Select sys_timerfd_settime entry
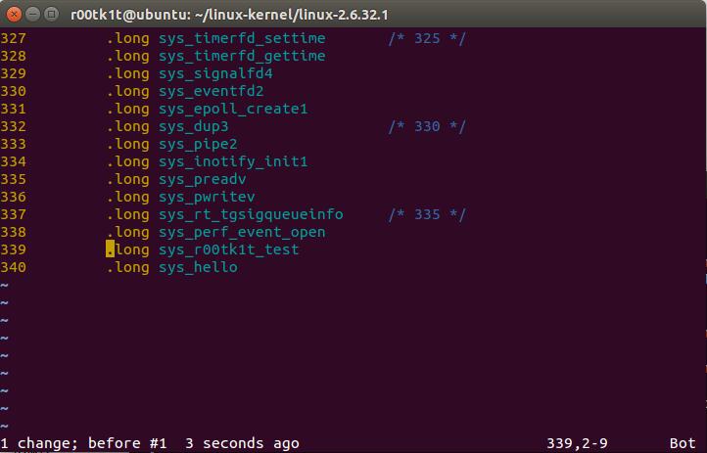 (242, 38)
